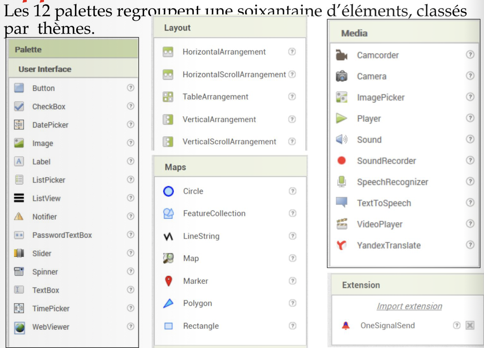Select the SoundRecorder red dot icon
This screenshot has width=484, height=348.
click(x=341, y=161)
